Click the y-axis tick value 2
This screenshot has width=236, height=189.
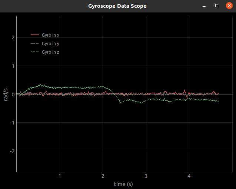[x=13, y=37]
